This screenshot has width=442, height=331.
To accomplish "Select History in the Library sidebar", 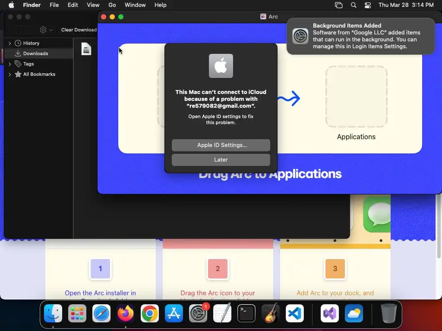I will (x=38, y=43).
